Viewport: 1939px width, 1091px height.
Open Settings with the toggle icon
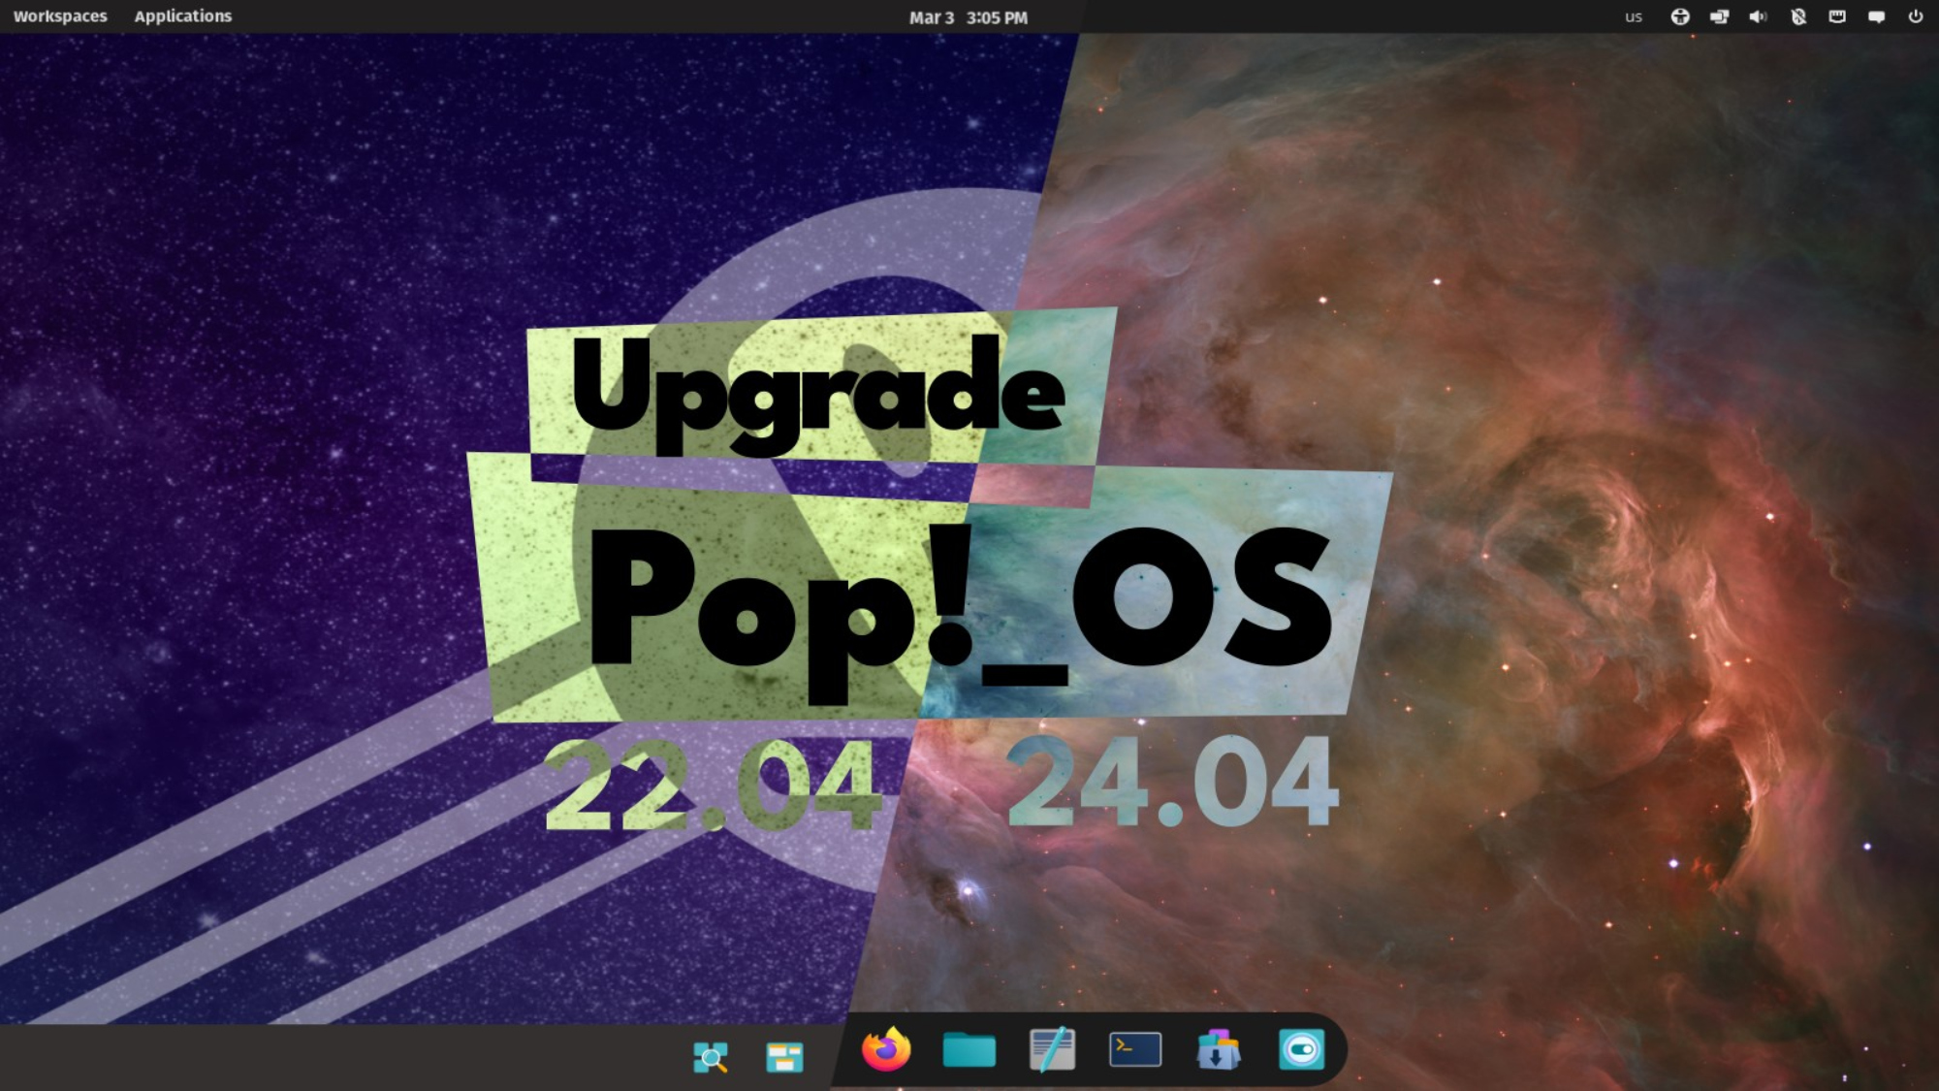[1301, 1050]
